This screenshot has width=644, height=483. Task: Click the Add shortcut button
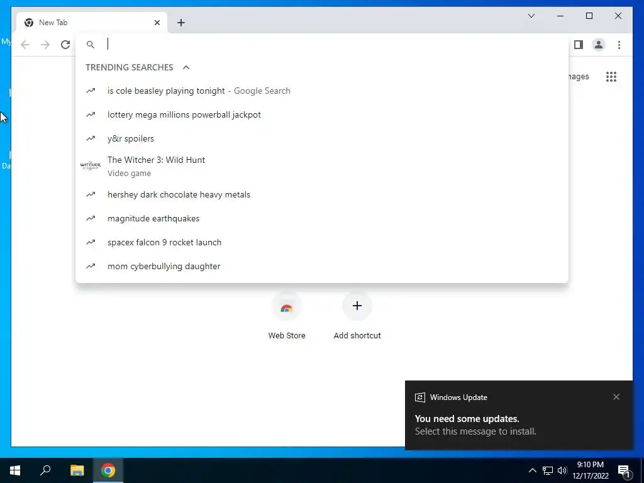click(x=357, y=316)
